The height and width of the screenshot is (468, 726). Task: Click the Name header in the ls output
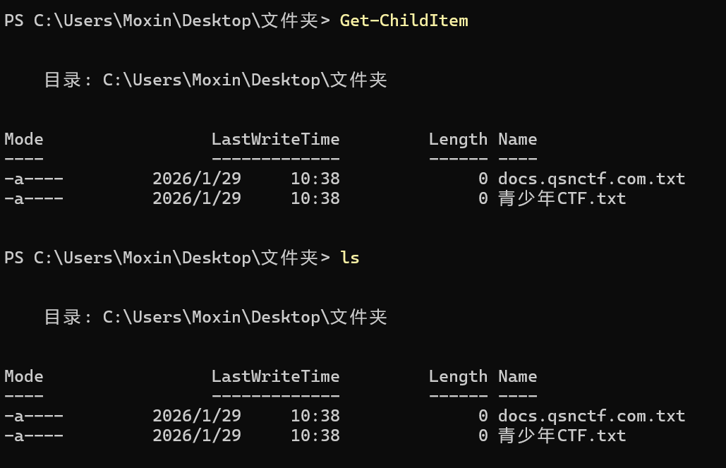[517, 377]
